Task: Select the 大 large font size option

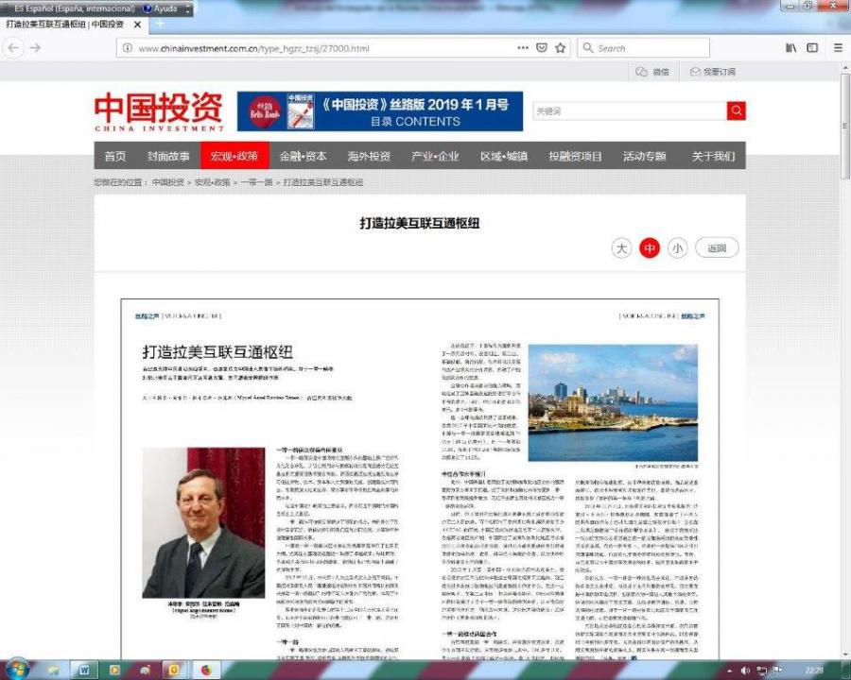Action: point(620,247)
